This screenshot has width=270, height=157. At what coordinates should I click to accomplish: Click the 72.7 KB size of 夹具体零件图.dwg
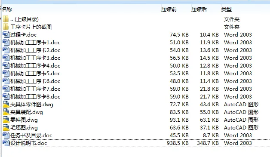179,104
